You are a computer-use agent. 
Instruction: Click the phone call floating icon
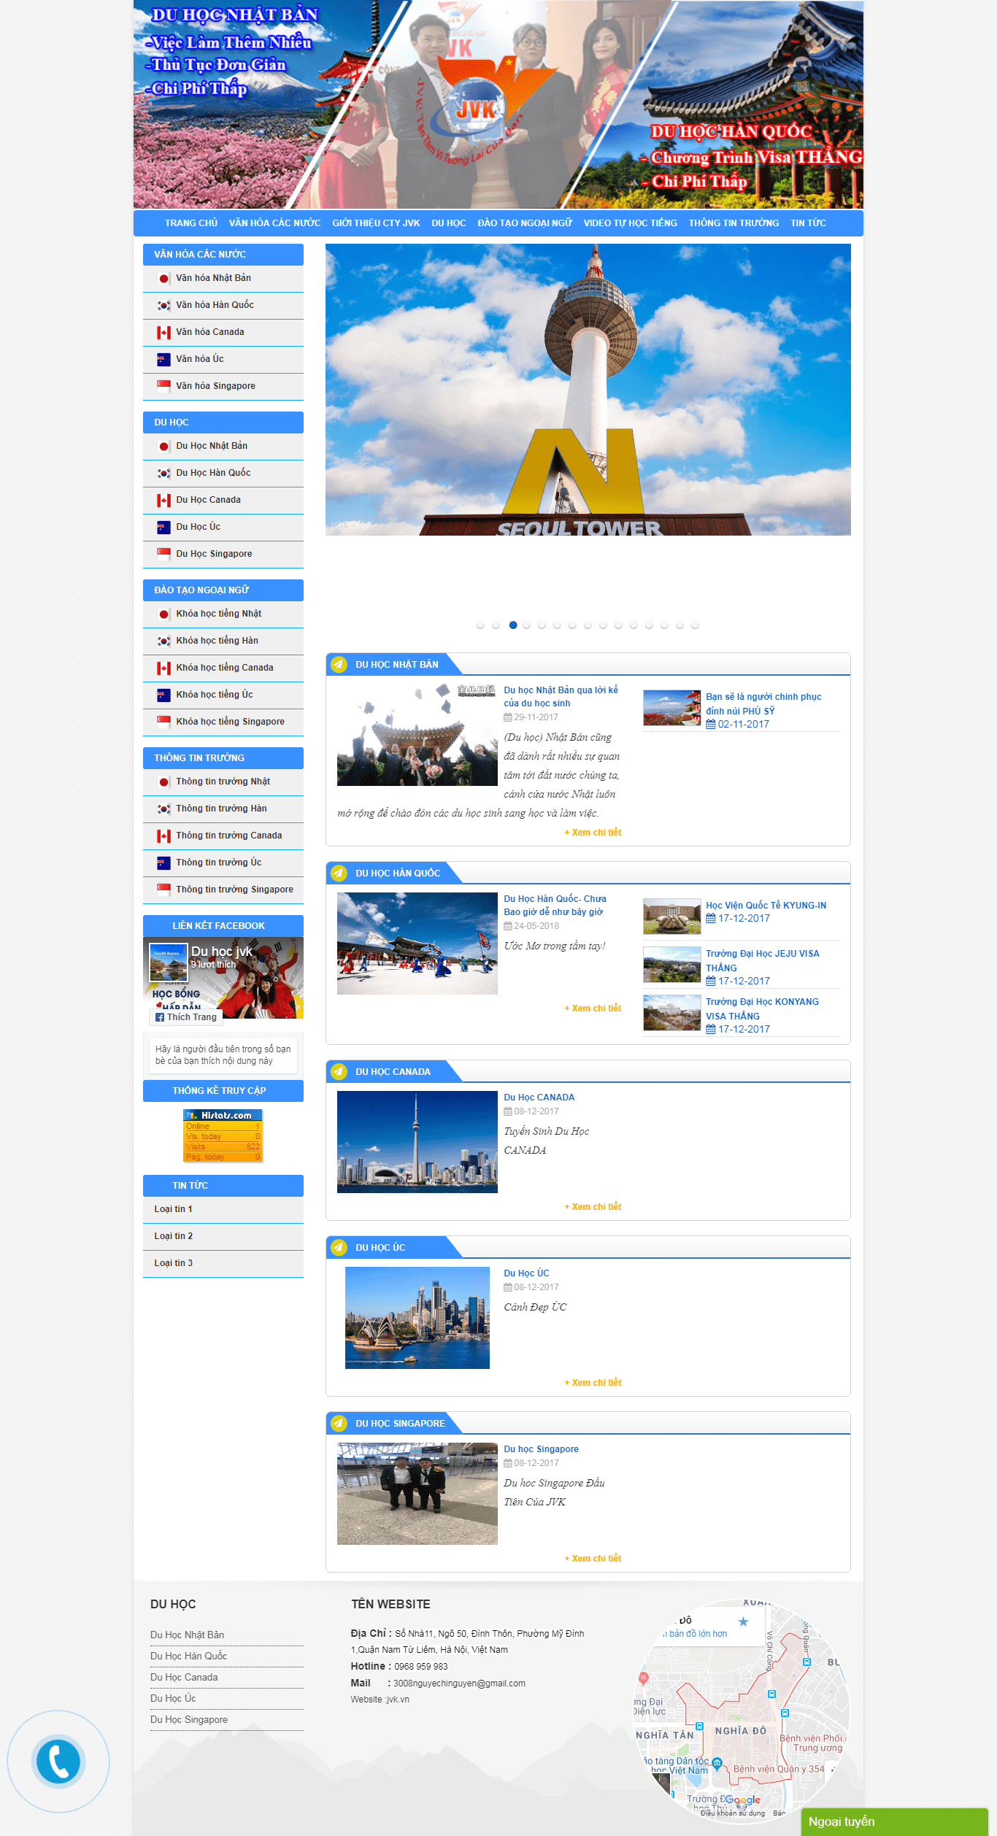(x=58, y=1761)
